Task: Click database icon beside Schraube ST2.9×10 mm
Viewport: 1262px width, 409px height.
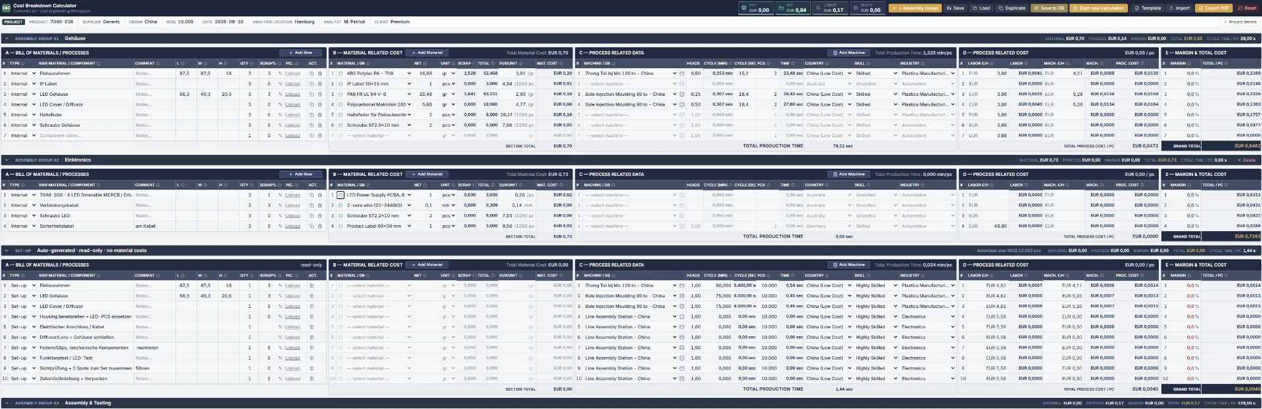Action: pyautogui.click(x=340, y=125)
